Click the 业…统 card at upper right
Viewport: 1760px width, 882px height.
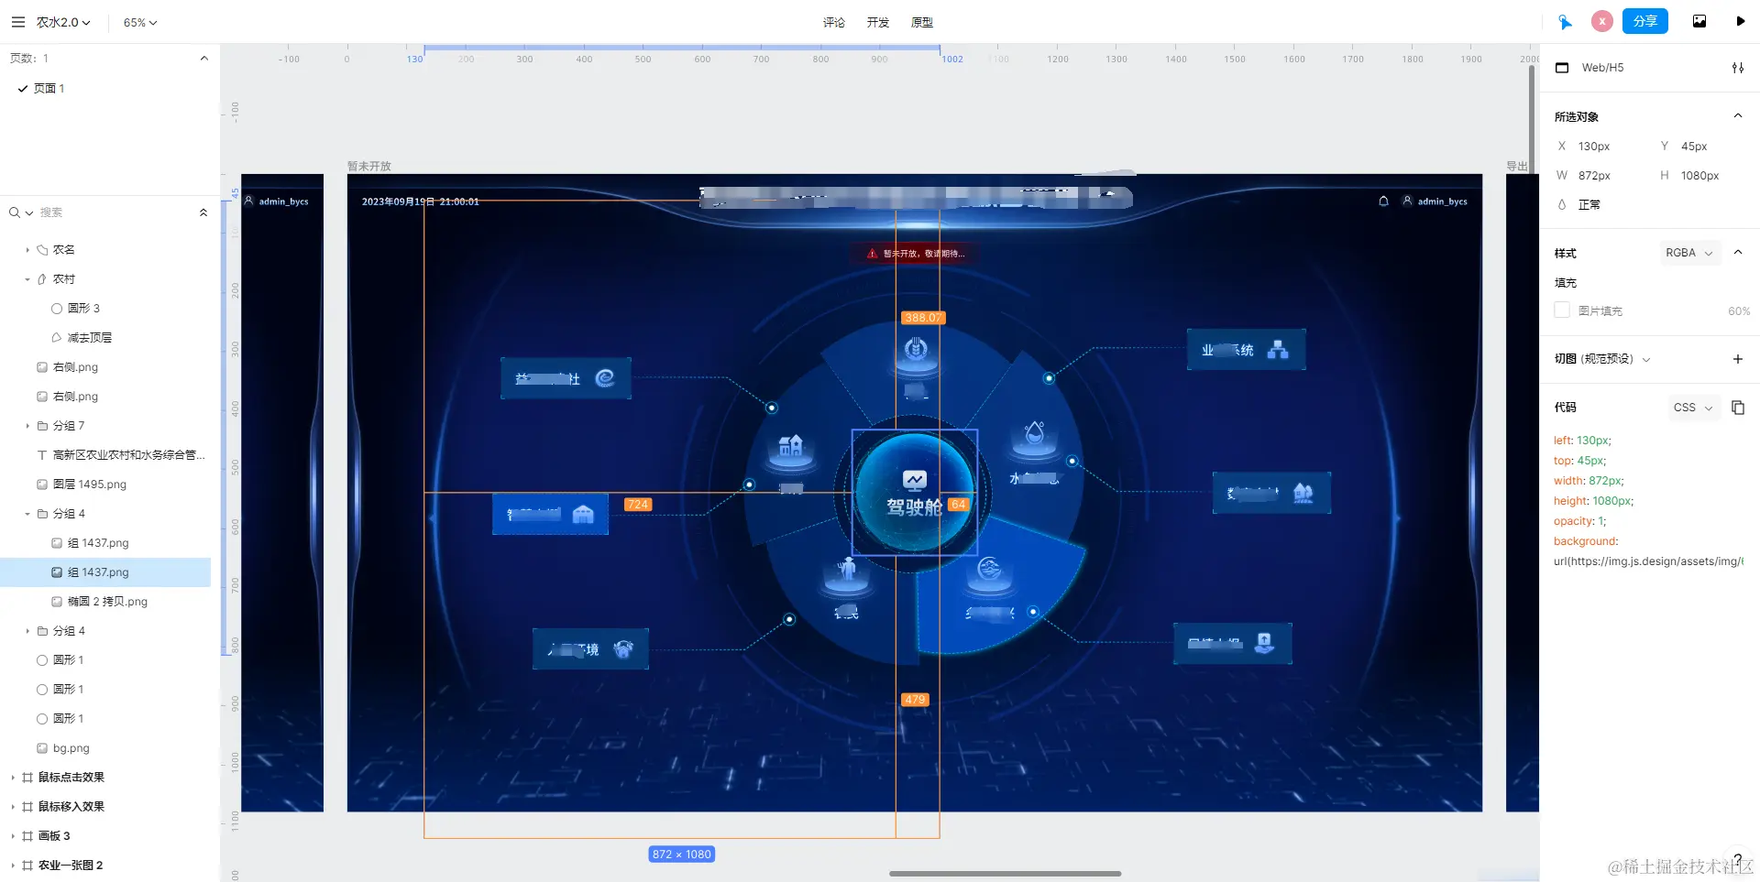(1246, 350)
